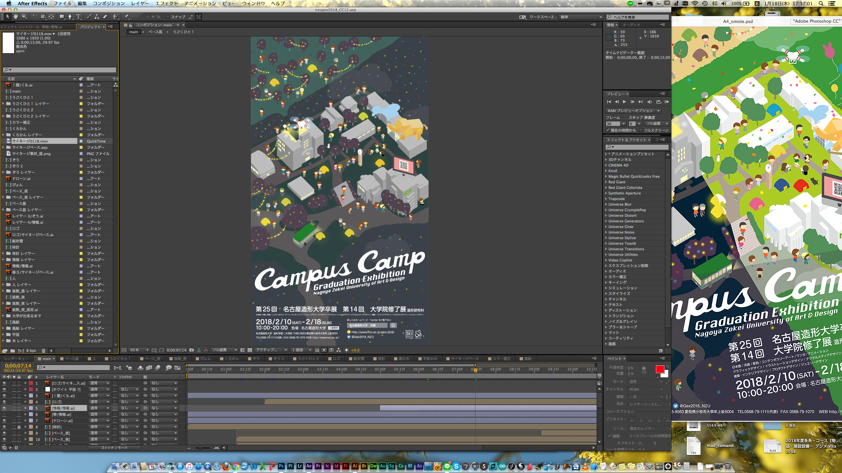Enable frame blending for timeline layers
Screen dimensions: 842x473
tap(149, 368)
